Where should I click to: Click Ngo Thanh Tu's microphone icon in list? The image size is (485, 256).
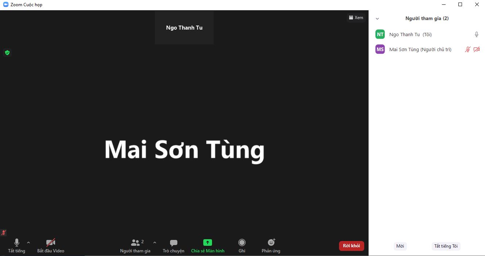click(476, 34)
